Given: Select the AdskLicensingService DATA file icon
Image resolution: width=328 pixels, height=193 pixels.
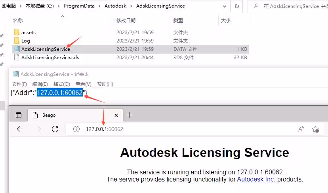Looking at the screenshot, I should point(17,49).
